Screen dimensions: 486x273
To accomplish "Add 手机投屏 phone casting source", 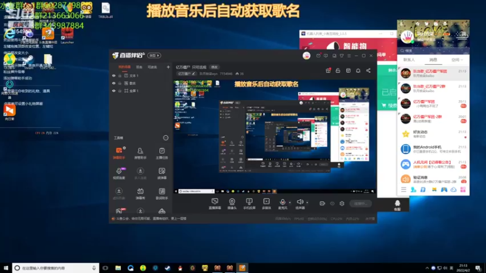I will (x=249, y=204).
